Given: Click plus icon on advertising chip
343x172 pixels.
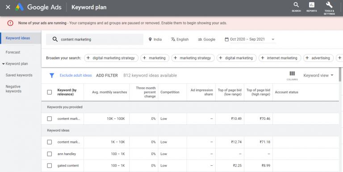Looking at the screenshot, I should (307, 58).
